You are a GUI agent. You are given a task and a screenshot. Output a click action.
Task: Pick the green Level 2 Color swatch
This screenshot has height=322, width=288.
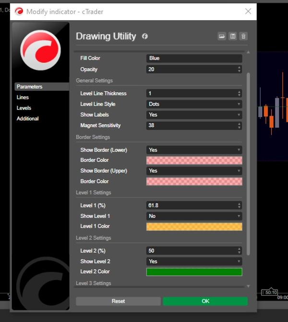click(x=194, y=272)
